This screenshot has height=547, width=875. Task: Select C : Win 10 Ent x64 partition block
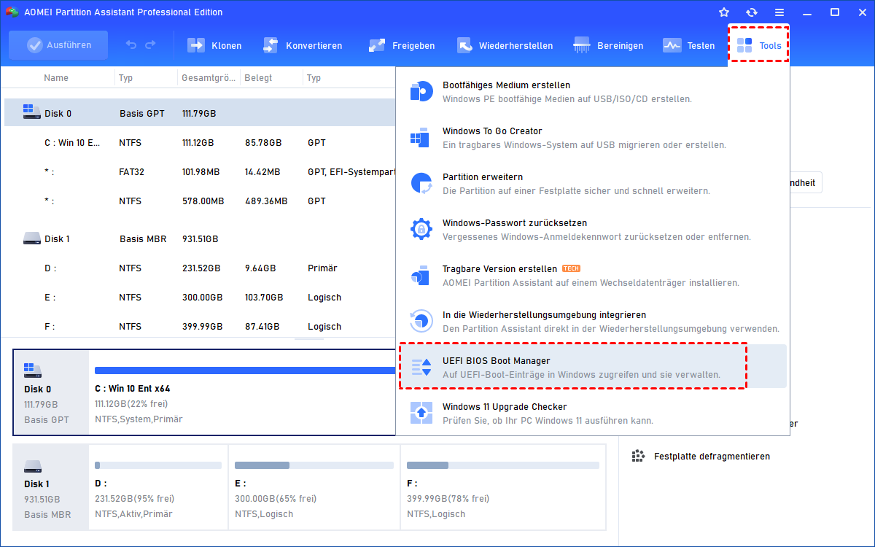(242, 392)
